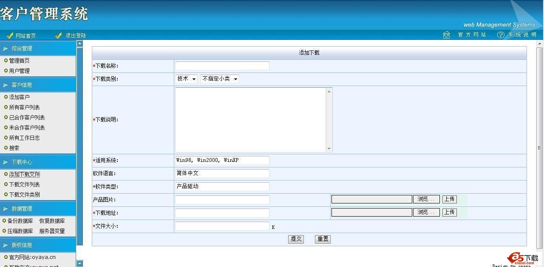The height and width of the screenshot is (267, 544).
Task: Click inside the 下载说明 textarea
Action: [x=251, y=120]
